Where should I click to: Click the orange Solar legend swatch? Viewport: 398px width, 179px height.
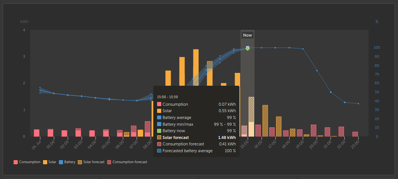coord(45,162)
